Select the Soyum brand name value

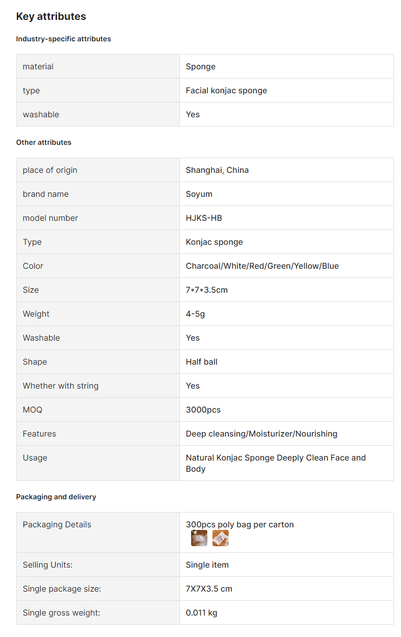pyautogui.click(x=199, y=194)
